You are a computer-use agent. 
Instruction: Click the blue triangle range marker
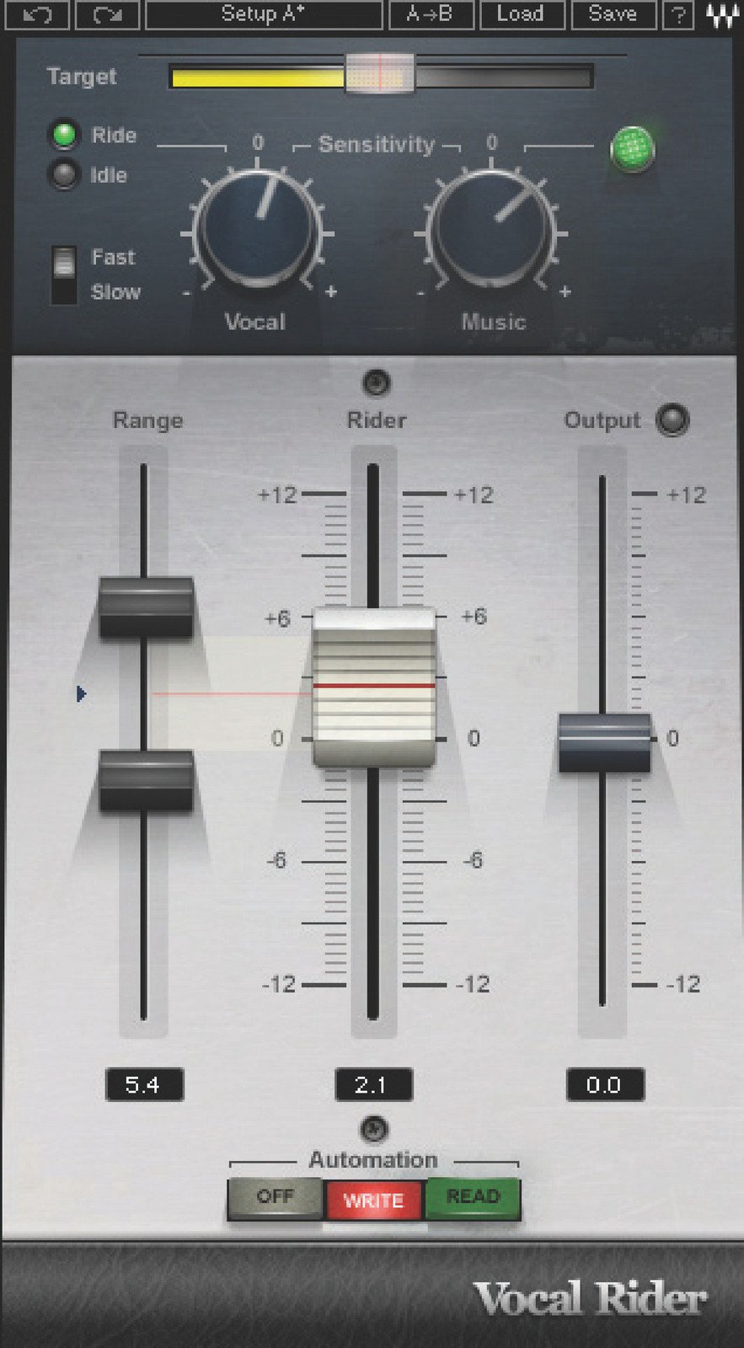(x=81, y=693)
